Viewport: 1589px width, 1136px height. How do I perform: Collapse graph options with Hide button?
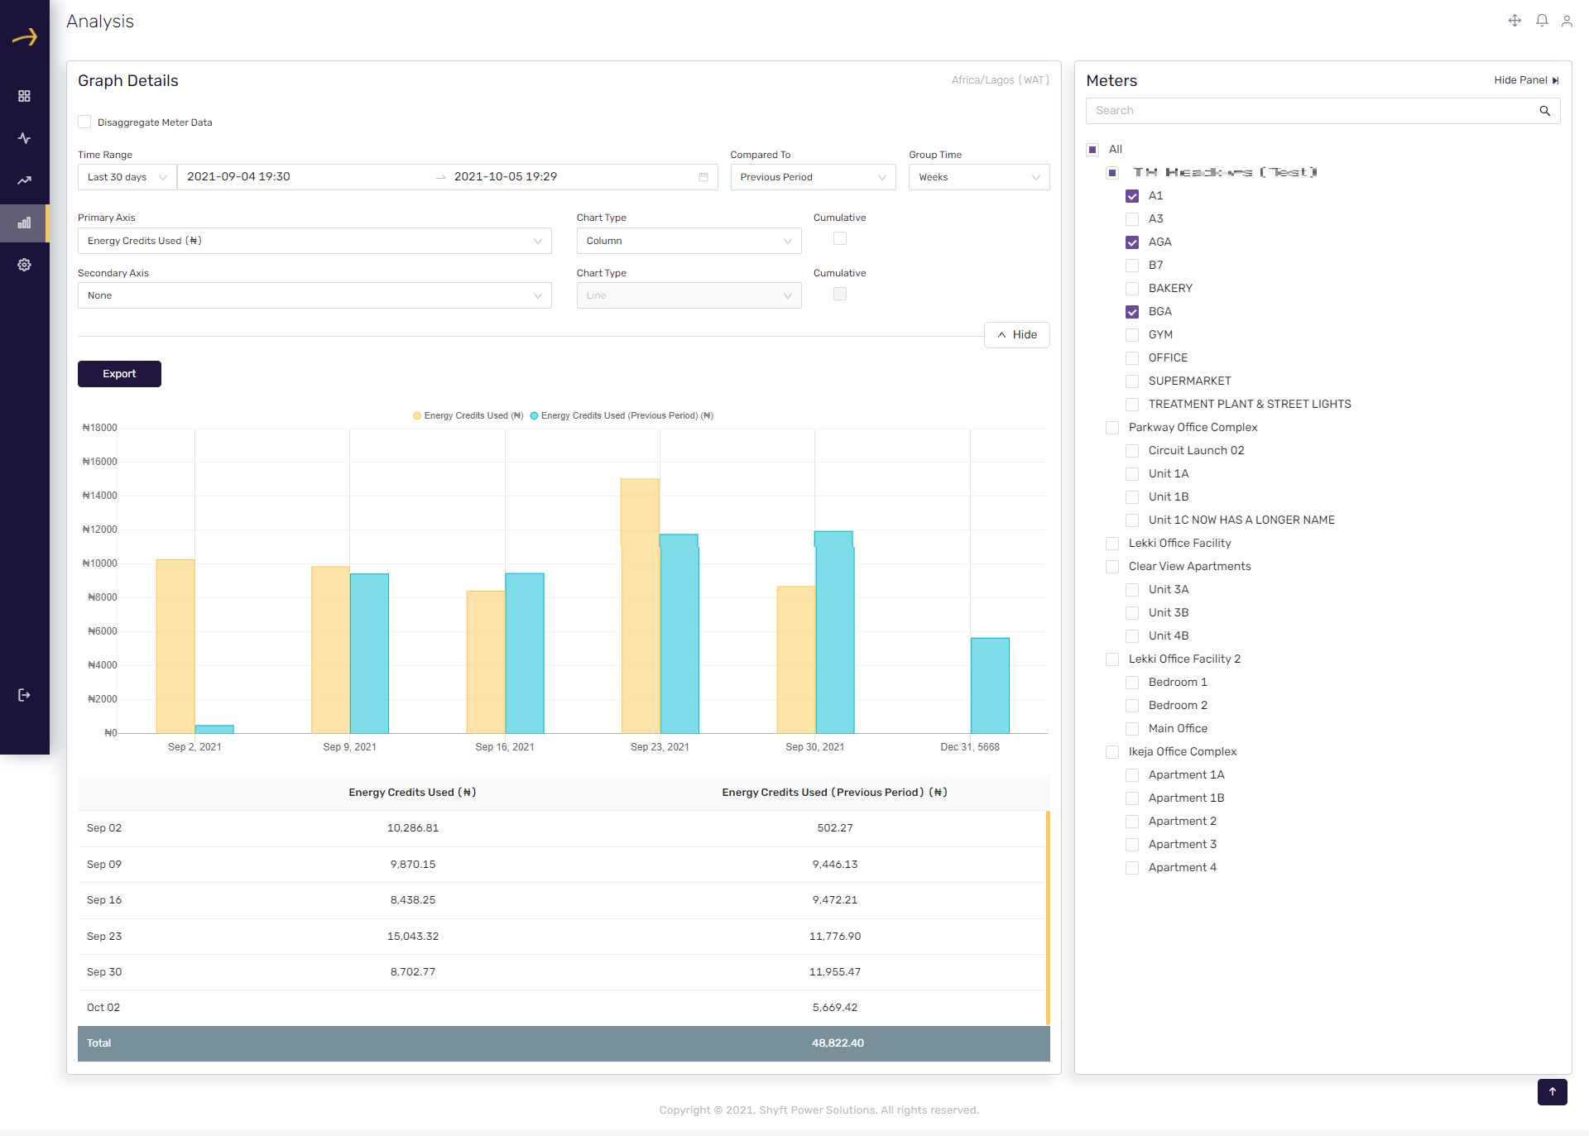[x=1017, y=335]
